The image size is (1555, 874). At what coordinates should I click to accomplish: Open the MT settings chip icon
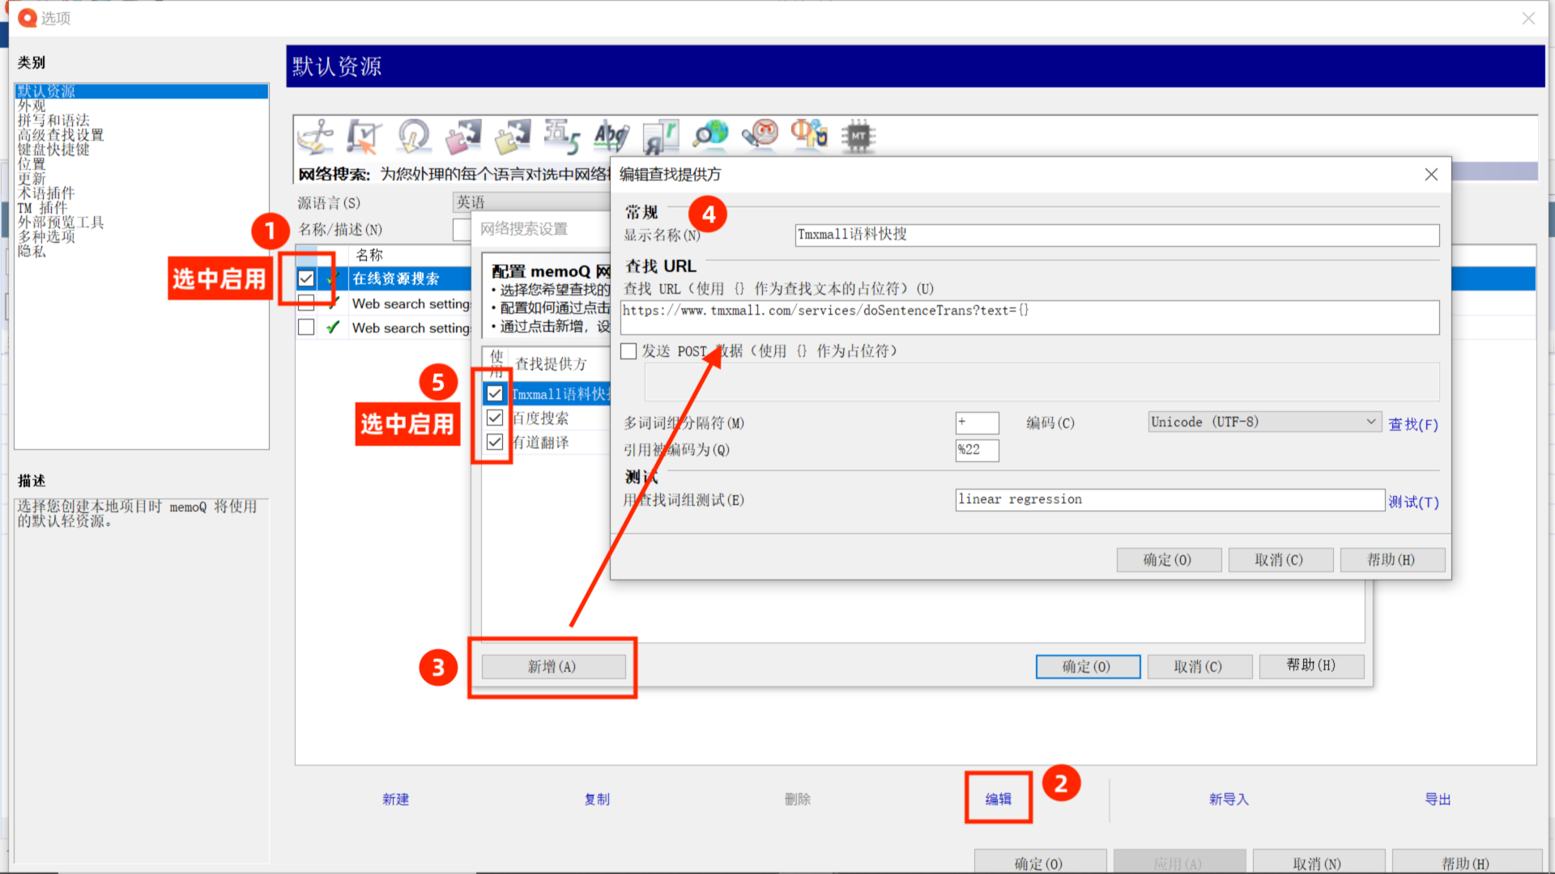(858, 136)
